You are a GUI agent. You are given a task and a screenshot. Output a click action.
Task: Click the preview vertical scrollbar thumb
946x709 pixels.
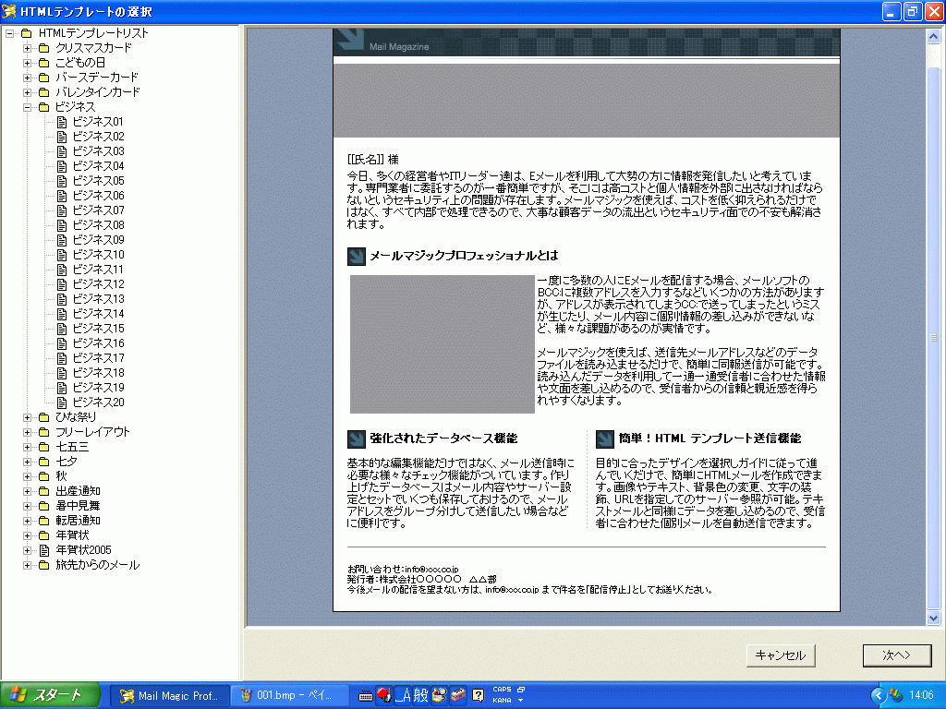point(933,338)
